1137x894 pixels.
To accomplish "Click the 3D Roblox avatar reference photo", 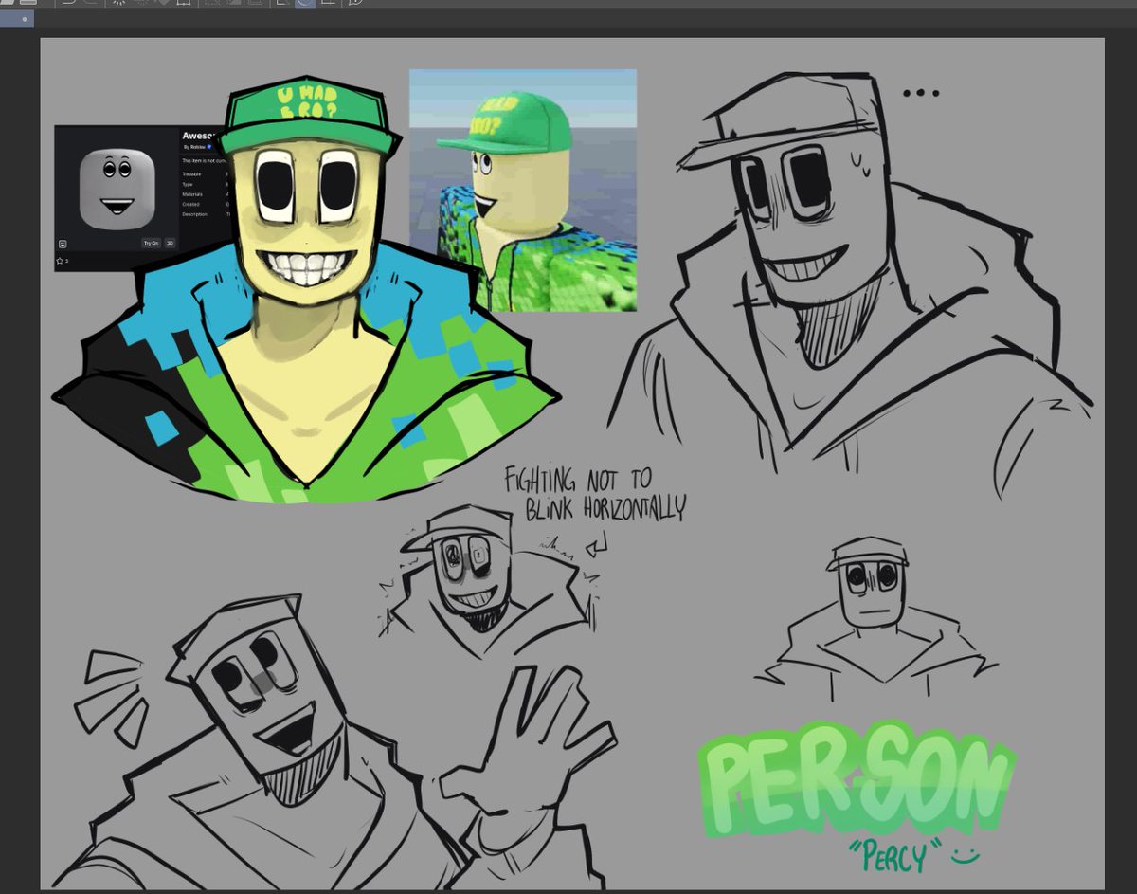I will [523, 190].
